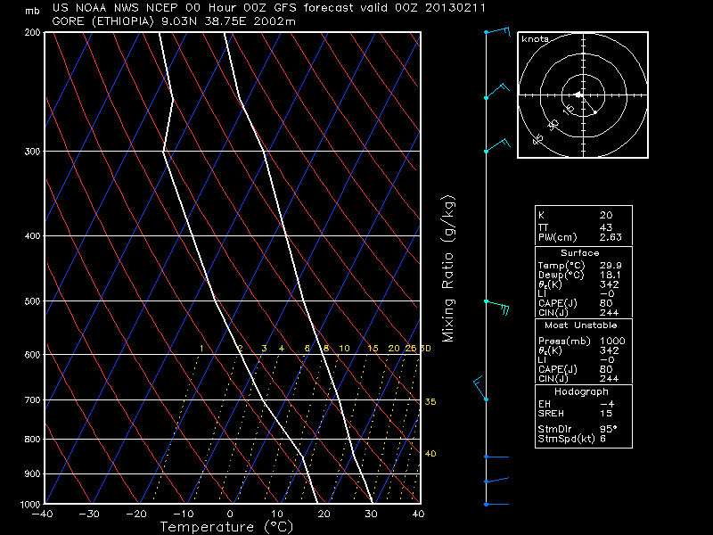Click the K index value 20
The image size is (713, 535).
(x=606, y=215)
